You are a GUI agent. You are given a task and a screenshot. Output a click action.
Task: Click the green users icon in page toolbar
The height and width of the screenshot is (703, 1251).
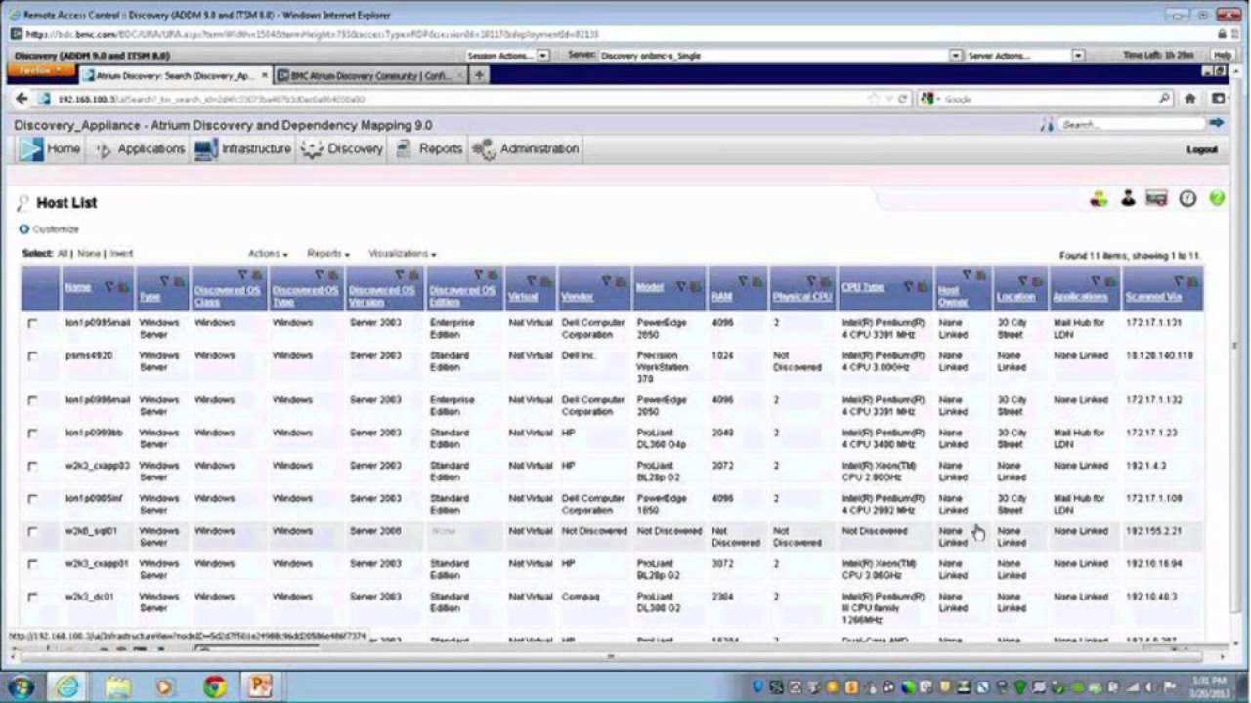[x=1100, y=198]
